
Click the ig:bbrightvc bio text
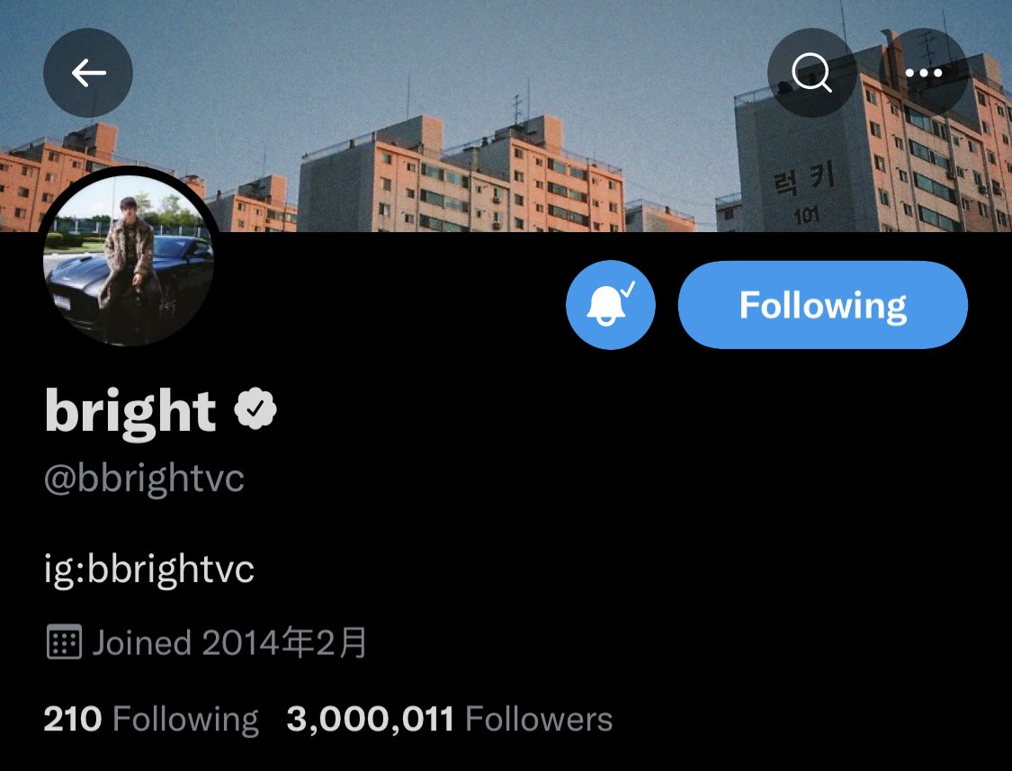pos(149,569)
